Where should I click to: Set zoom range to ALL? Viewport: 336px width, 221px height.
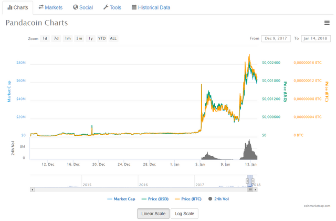[x=113, y=38]
